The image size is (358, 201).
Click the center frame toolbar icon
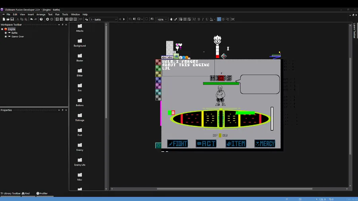click(x=233, y=19)
